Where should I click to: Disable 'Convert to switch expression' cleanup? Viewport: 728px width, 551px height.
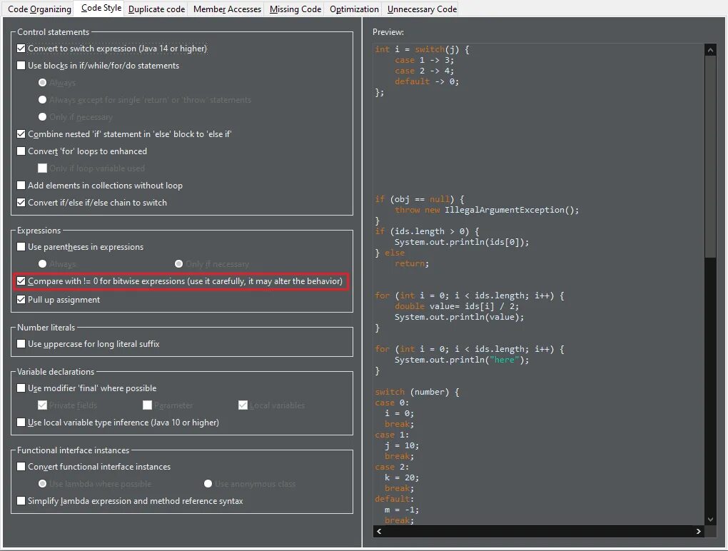(x=21, y=48)
